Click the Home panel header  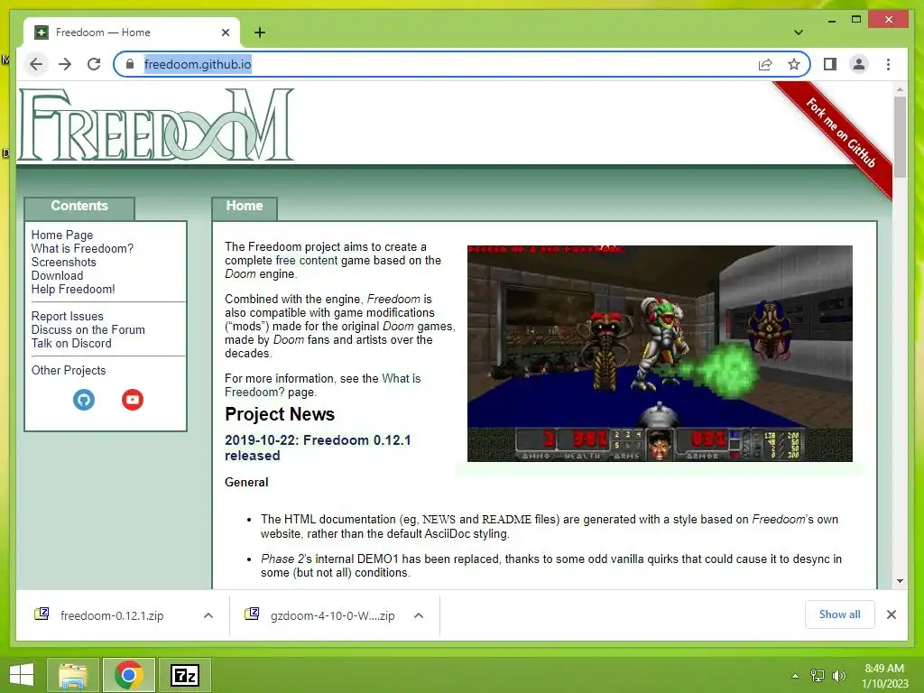point(245,207)
